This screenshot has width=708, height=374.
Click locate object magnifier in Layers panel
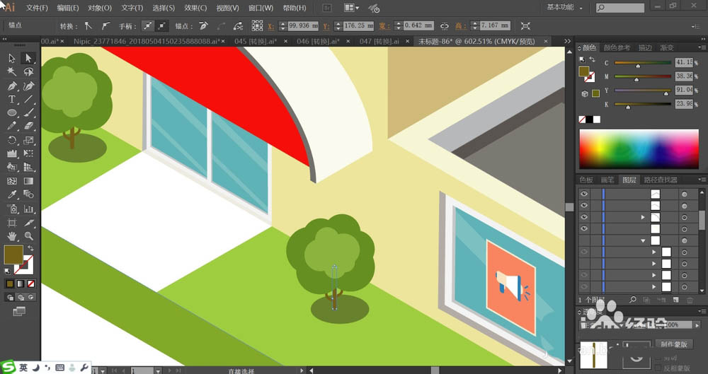click(633, 300)
